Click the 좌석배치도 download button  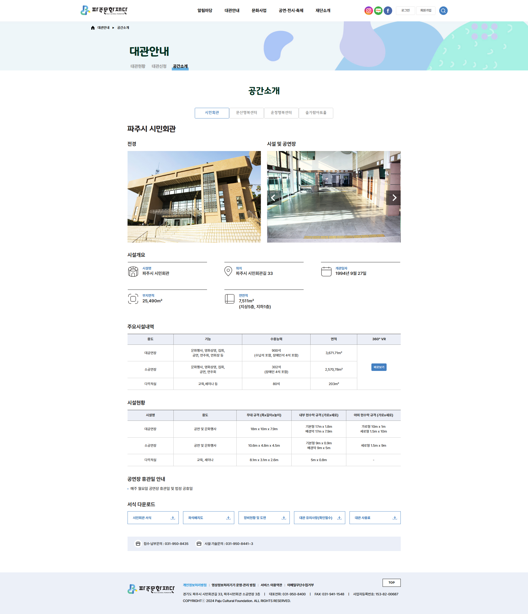(208, 518)
